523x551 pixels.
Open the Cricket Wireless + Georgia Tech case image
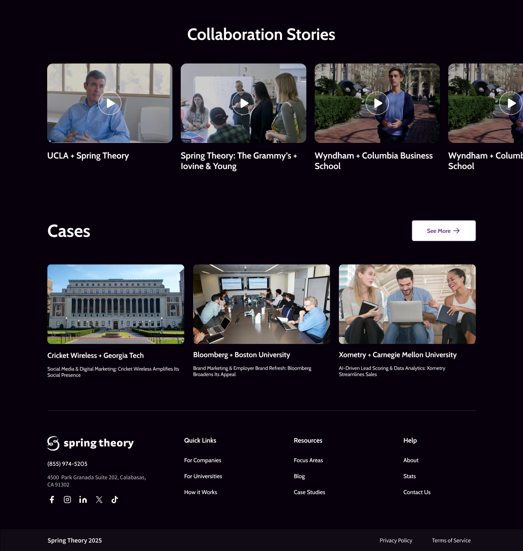tap(116, 304)
